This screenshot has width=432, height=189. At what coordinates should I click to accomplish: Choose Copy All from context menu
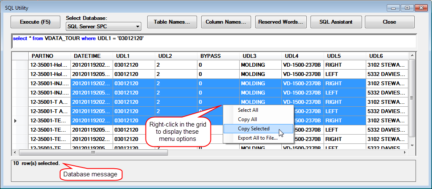(x=247, y=119)
